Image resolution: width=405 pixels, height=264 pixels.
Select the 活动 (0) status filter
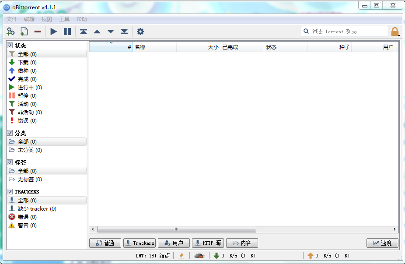tap(47, 104)
